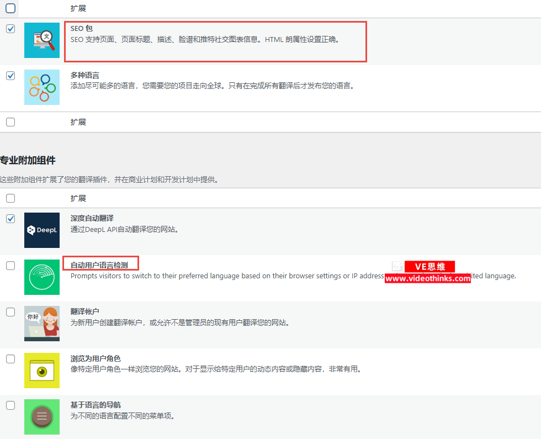Toggle the select-all checkbox below 多种语言
The height and width of the screenshot is (439, 541).
click(10, 122)
